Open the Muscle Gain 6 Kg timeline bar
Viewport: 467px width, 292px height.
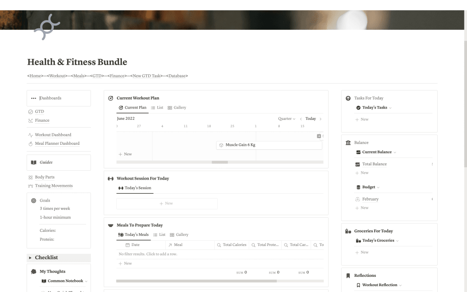269,145
